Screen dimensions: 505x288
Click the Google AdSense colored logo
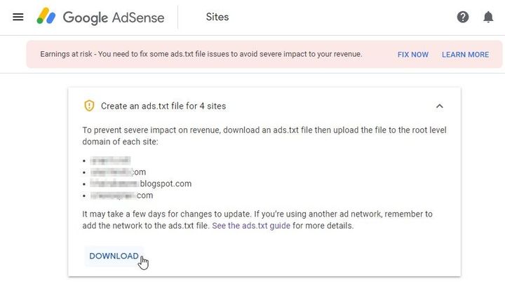pos(47,17)
